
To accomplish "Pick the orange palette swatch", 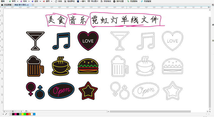I will [29, 114].
